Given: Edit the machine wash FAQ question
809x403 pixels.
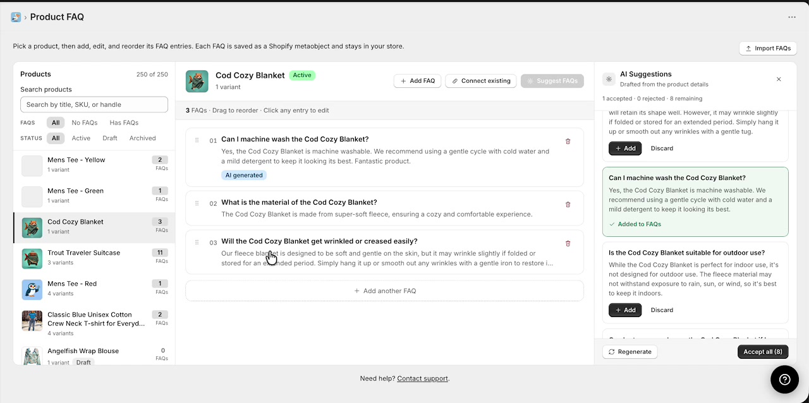Looking at the screenshot, I should point(295,139).
